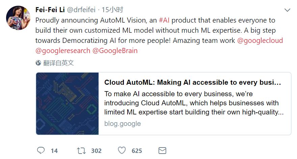Expand the tweet options chevron menu
Viewport: 297px width, 159px height.
pos(287,10)
